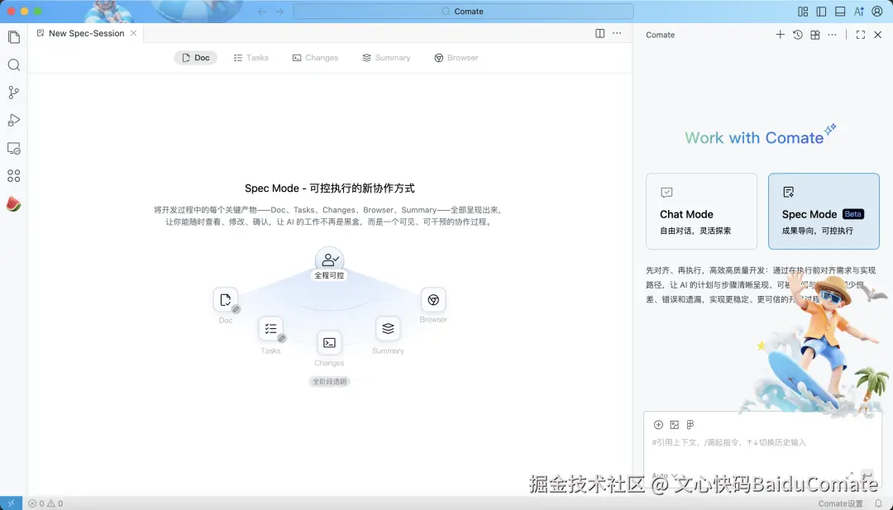This screenshot has width=893, height=510.
Task: Send message with the enter arrow button
Action: [x=867, y=475]
